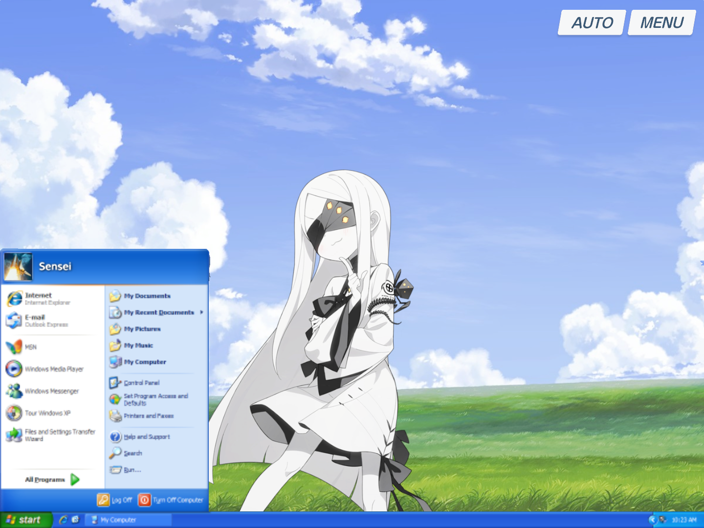
Task: Open Internet Explorer from the Start menu
Action: [53, 299]
